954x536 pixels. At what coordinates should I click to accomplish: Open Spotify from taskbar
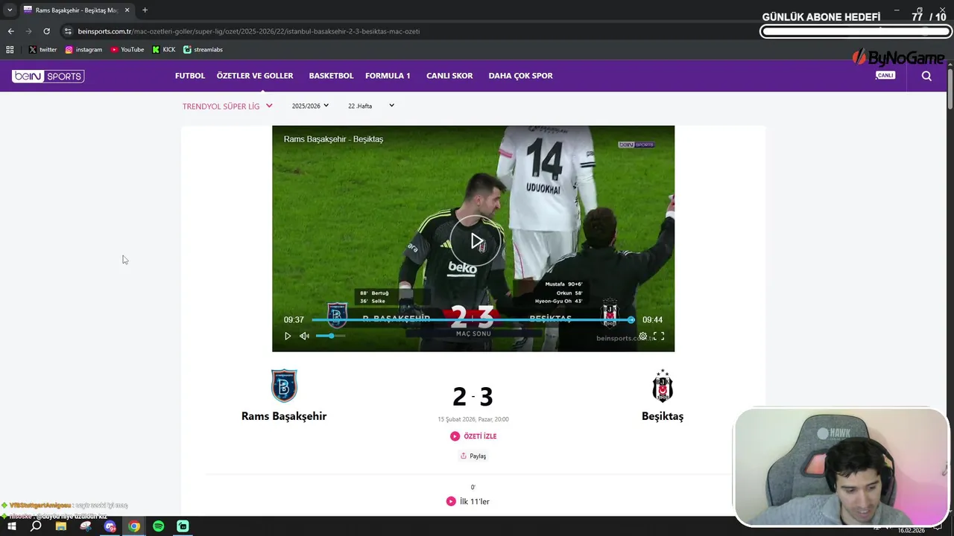click(158, 526)
